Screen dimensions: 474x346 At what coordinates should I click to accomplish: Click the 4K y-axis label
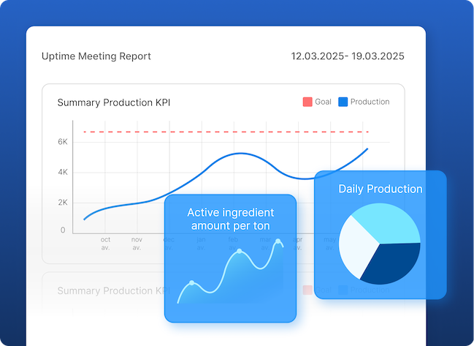(63, 172)
